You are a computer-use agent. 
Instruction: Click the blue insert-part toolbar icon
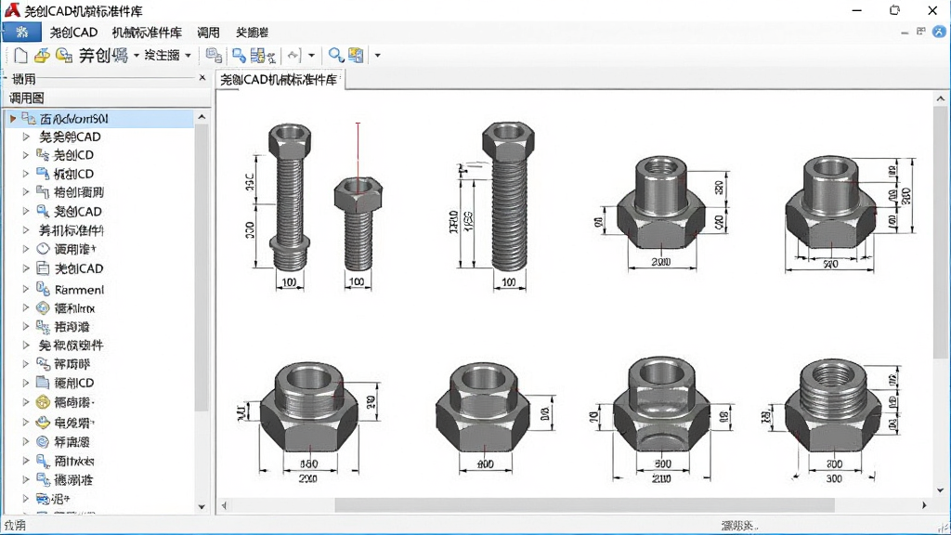click(239, 56)
